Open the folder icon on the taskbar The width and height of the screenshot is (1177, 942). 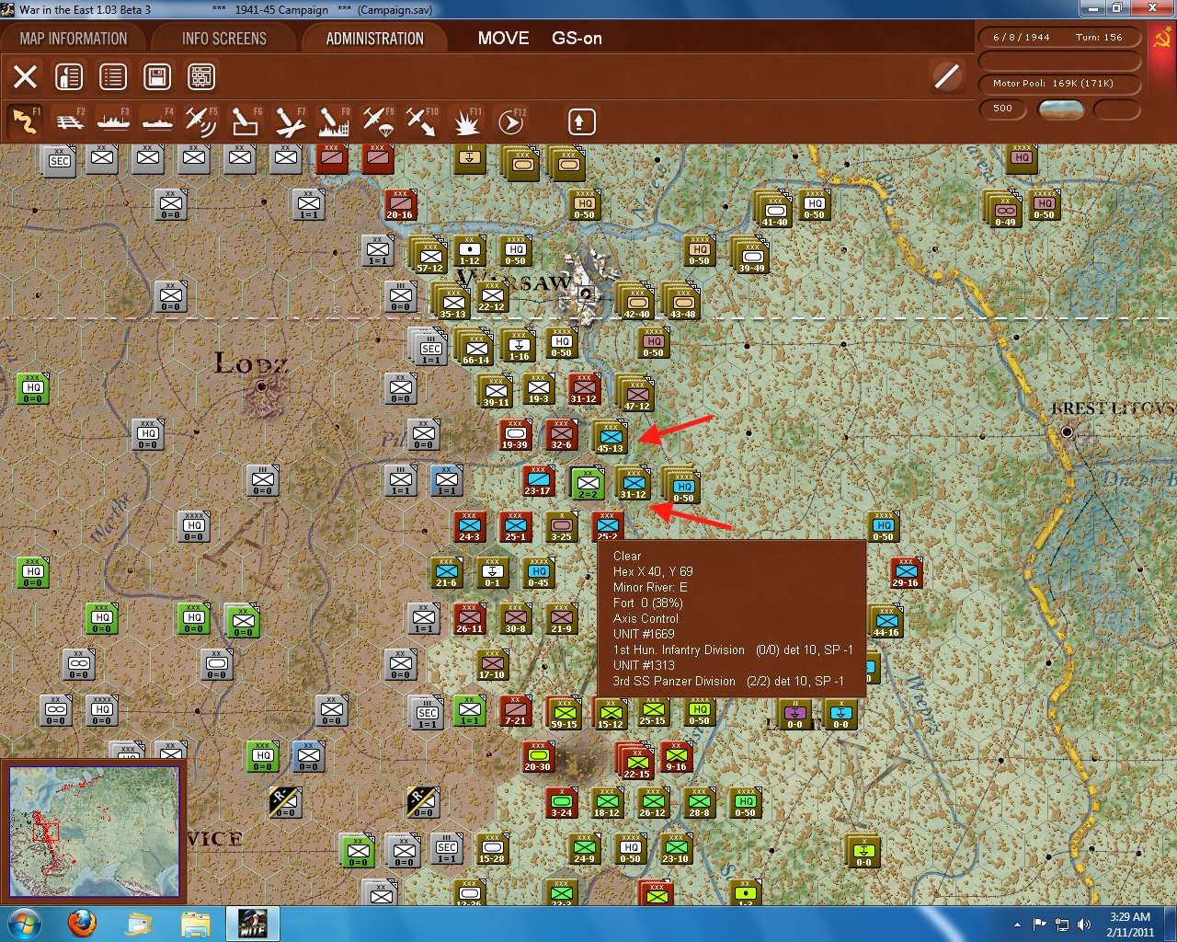click(195, 924)
